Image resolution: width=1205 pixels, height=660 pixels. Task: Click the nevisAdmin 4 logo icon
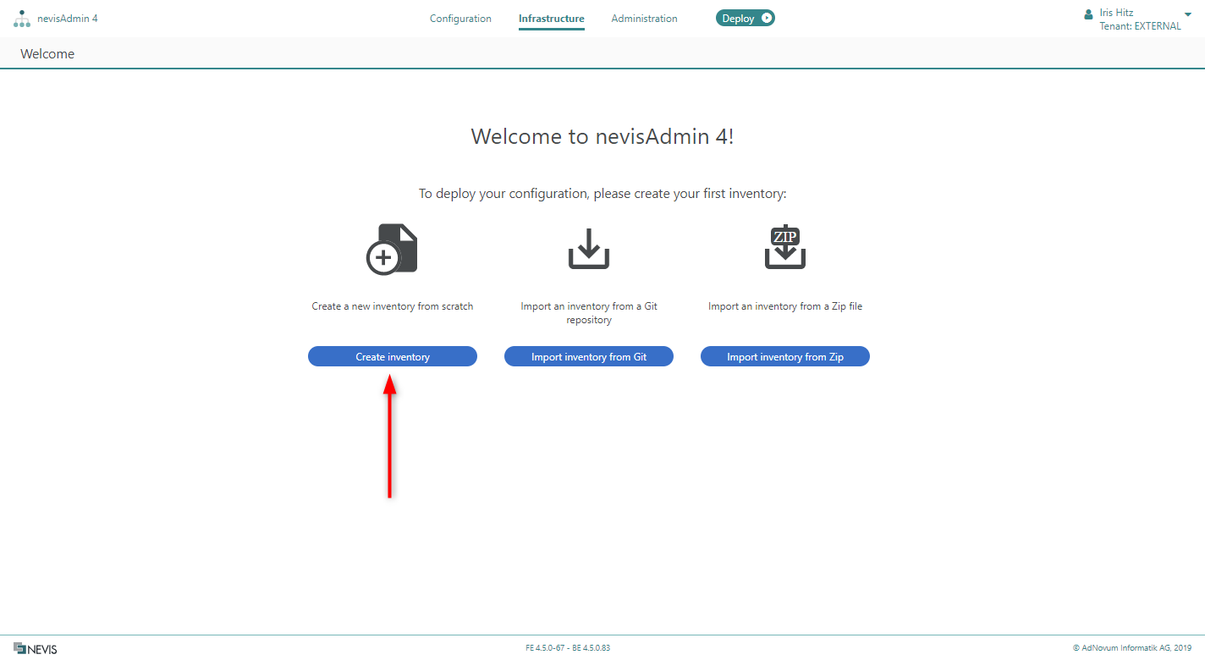point(22,19)
